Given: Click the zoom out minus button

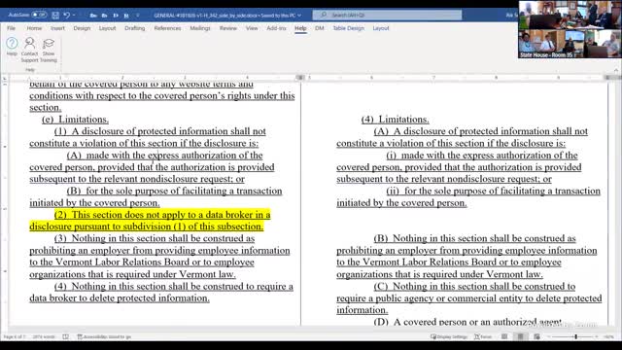Looking at the screenshot, I should pos(548,336).
